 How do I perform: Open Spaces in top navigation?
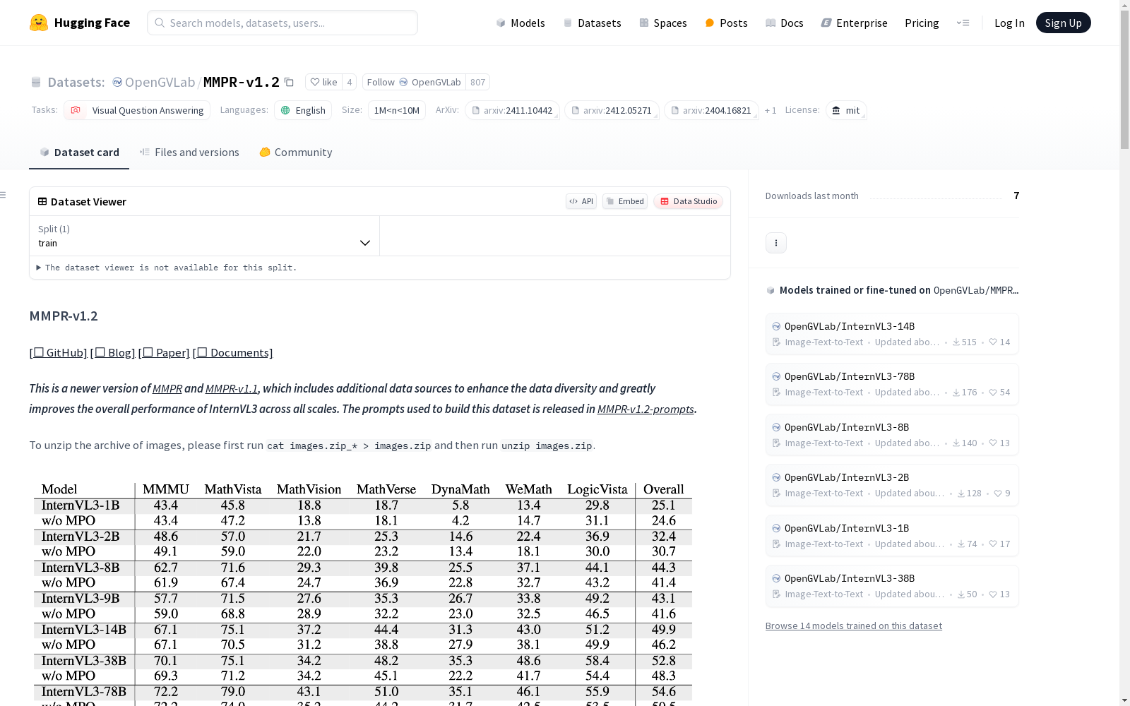663,23
